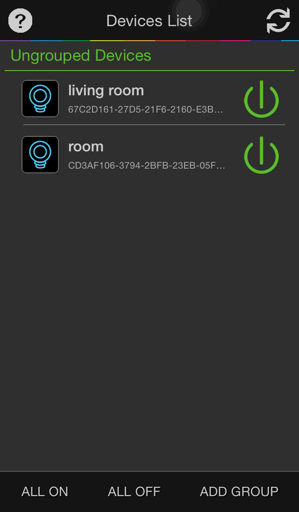Click the Ungrouped Devices section header
This screenshot has height=512, width=299.
pyautogui.click(x=81, y=55)
